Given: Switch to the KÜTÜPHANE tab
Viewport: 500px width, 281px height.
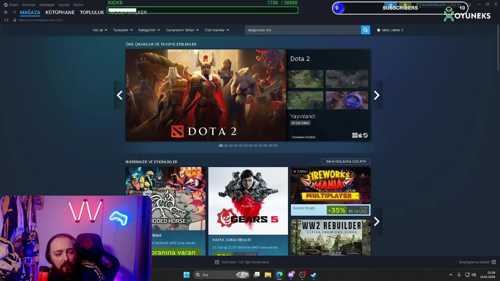Looking at the screenshot, I should pos(60,12).
